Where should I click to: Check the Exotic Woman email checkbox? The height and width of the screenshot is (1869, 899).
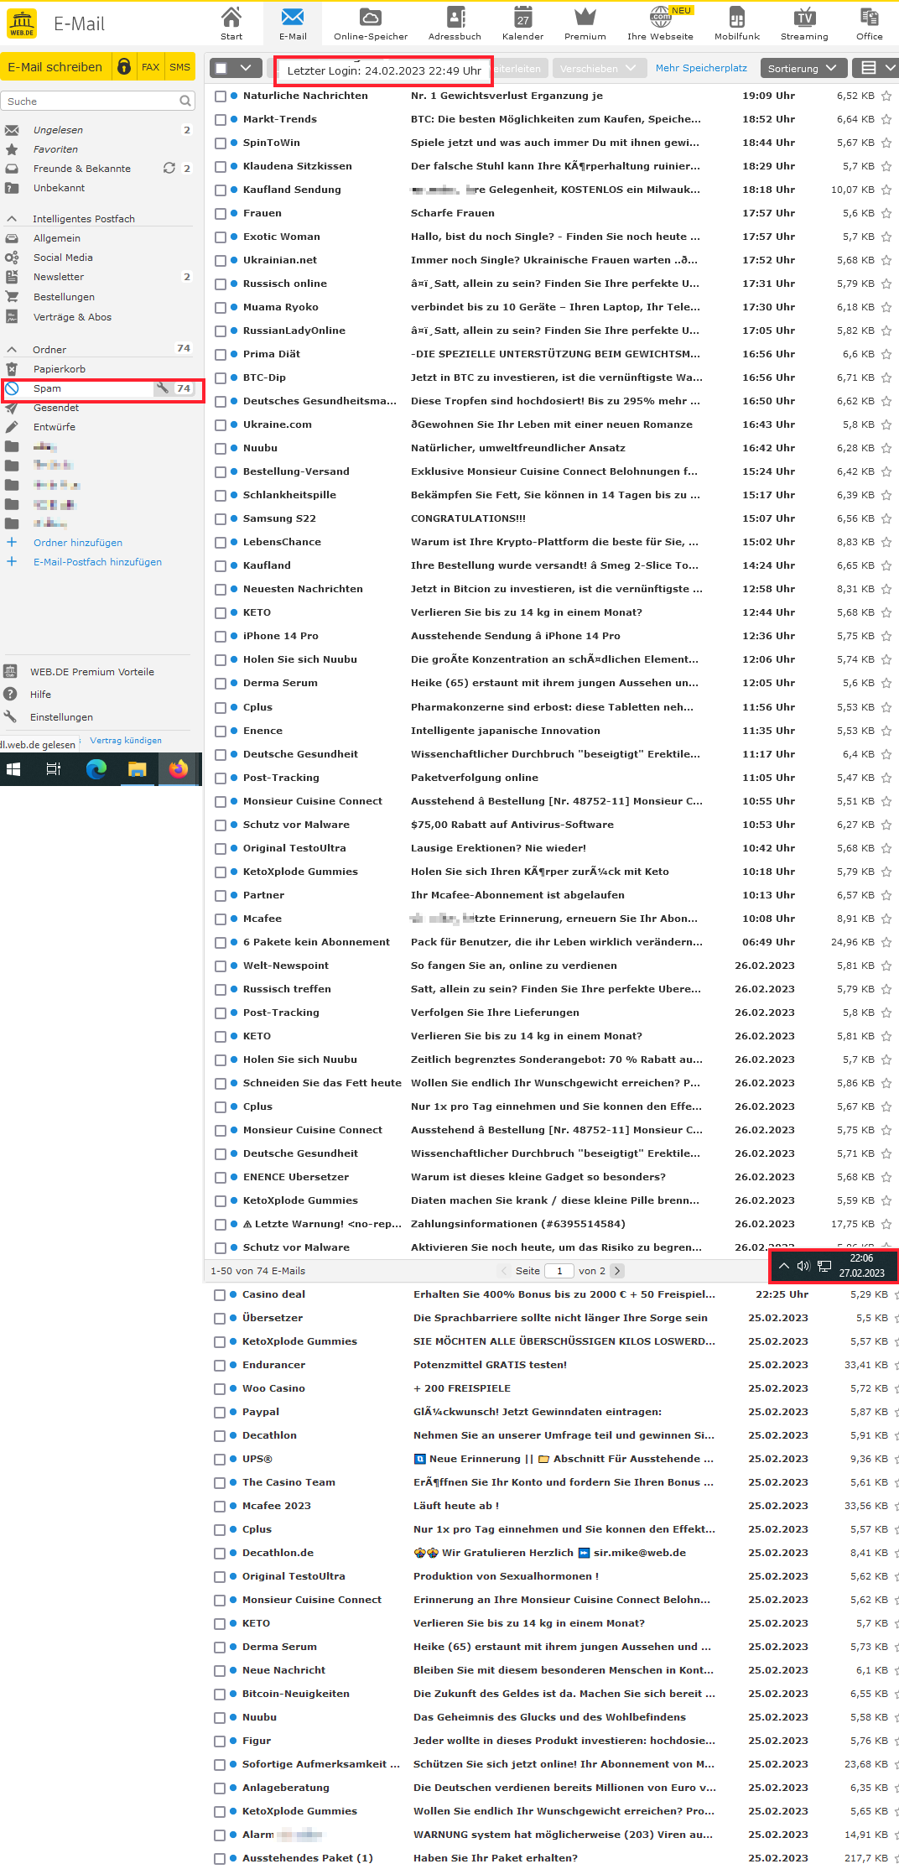click(221, 237)
